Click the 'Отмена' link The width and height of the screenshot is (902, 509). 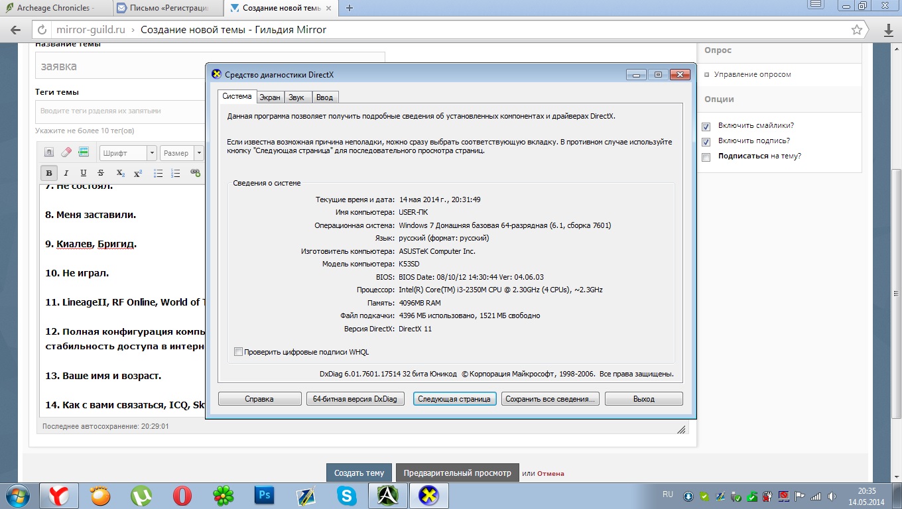(x=550, y=473)
